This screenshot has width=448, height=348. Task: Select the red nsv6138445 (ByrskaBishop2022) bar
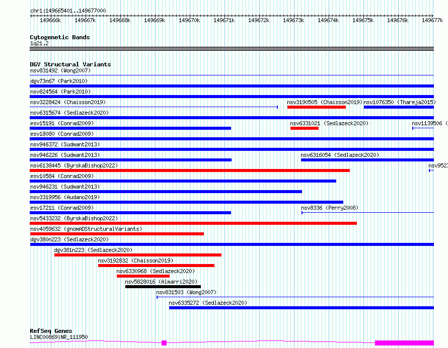click(190, 170)
